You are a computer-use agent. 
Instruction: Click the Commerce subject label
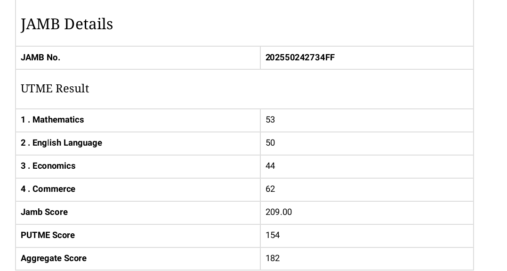point(48,189)
